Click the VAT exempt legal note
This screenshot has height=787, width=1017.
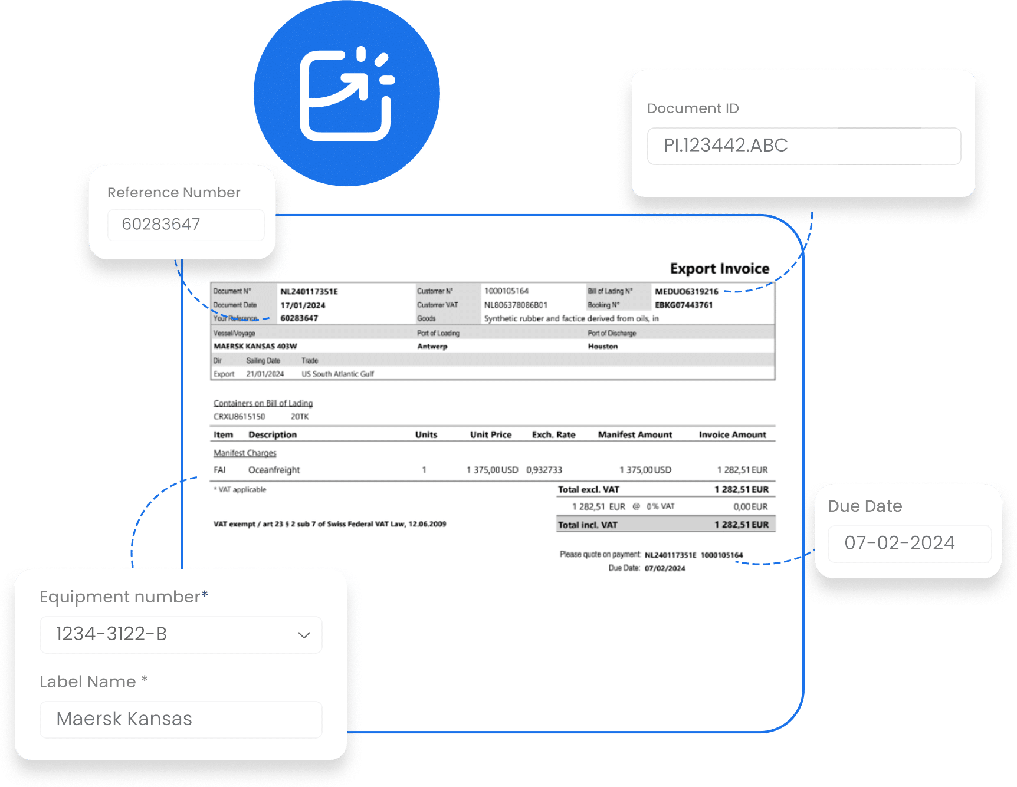click(330, 523)
